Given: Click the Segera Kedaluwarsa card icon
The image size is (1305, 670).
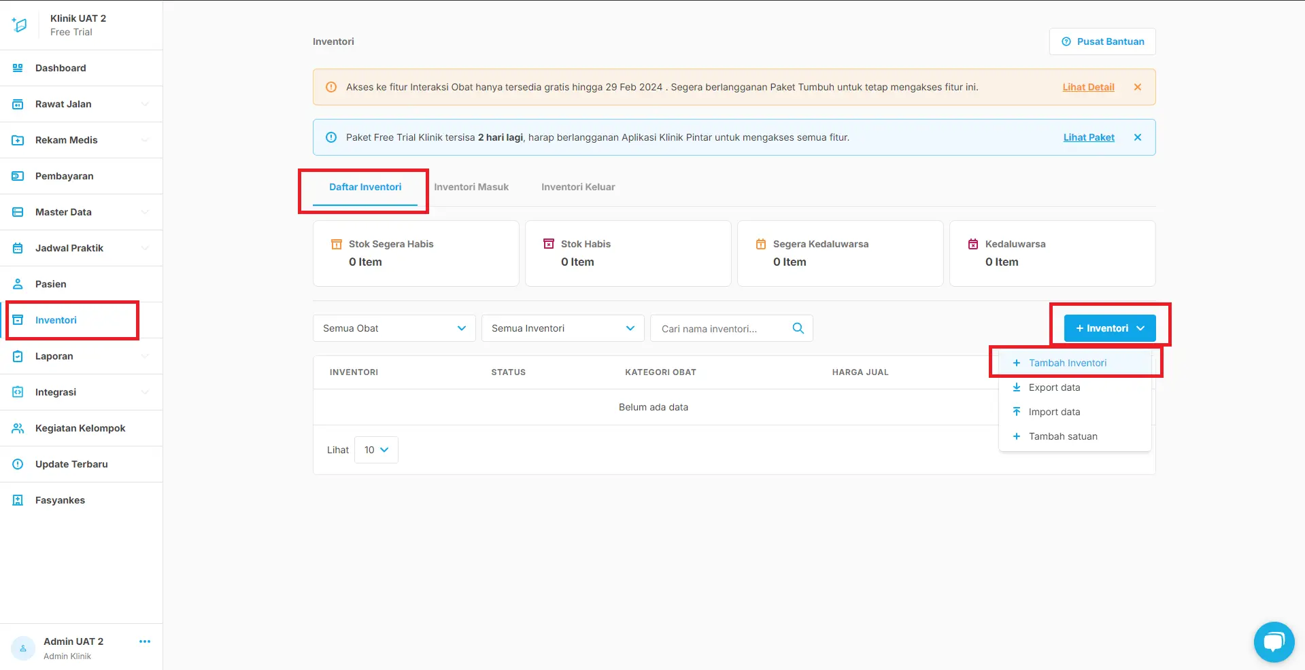Looking at the screenshot, I should 761,244.
